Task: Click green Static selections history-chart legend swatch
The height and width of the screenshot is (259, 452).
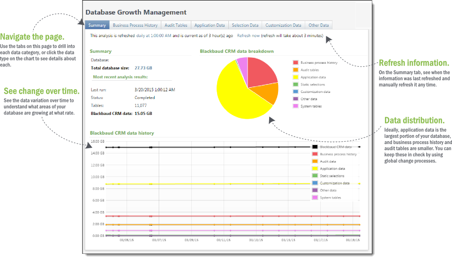Action: [x=315, y=175]
